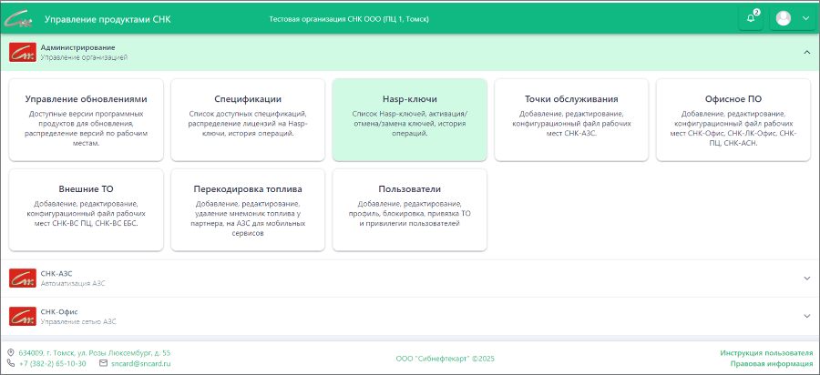Image resolution: width=820 pixels, height=375 pixels.
Task: Click the СНК-Офис section logo icon
Action: pos(22,316)
